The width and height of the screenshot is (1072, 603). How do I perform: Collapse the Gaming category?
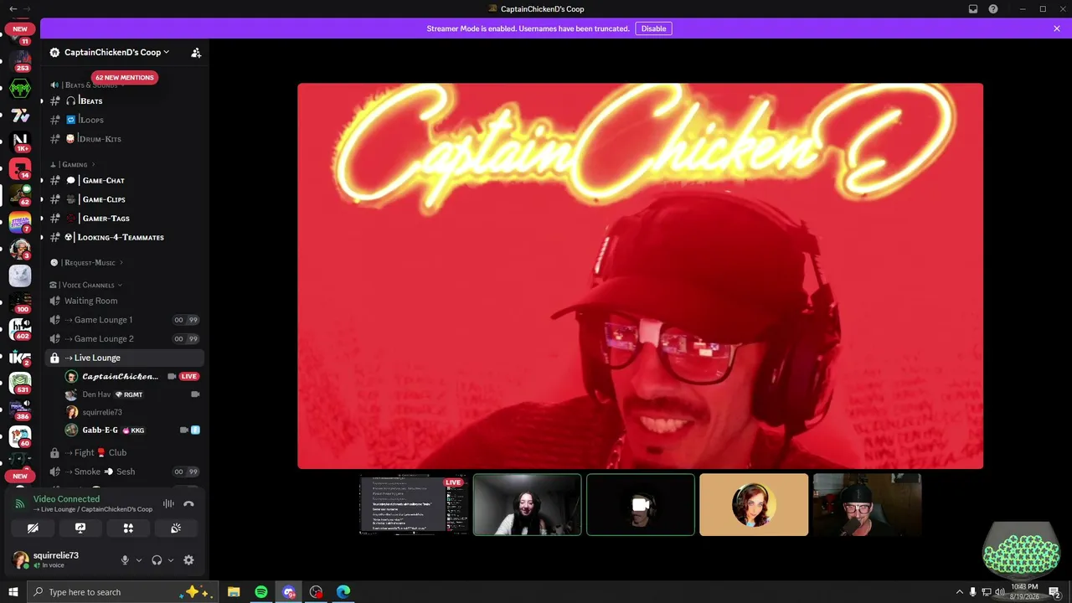pos(74,164)
